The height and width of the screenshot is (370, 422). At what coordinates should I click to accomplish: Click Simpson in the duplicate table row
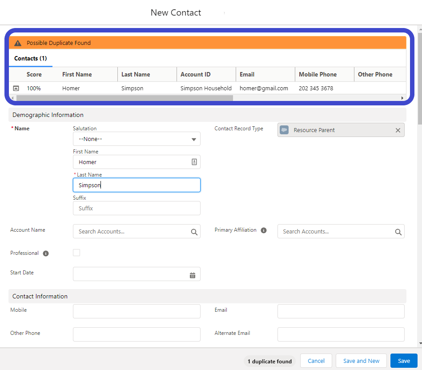132,88
